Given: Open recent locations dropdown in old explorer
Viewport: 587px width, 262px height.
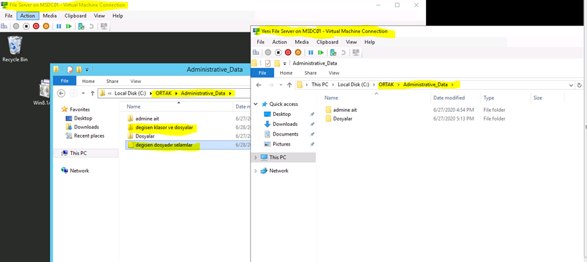Looking at the screenshot, I should point(83,93).
